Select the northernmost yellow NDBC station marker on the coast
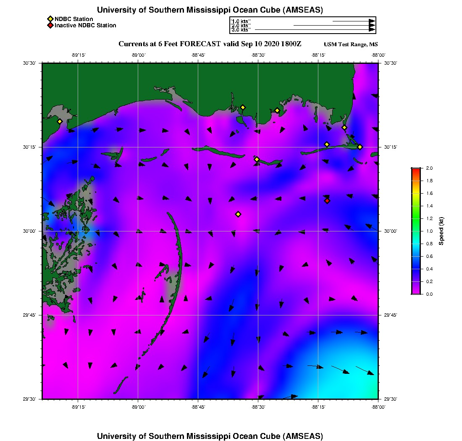 [x=243, y=107]
